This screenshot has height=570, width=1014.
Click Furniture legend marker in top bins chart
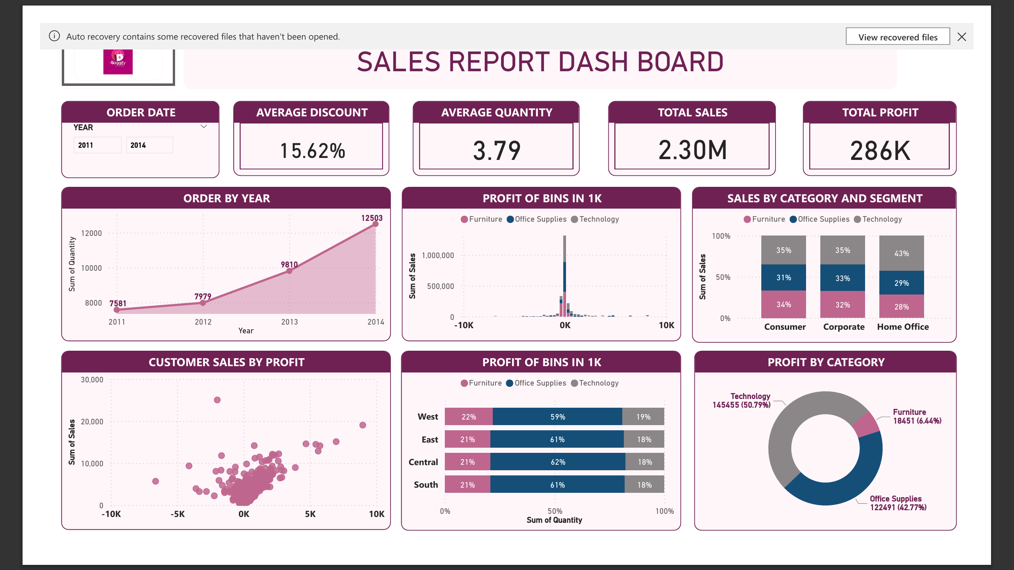click(464, 219)
